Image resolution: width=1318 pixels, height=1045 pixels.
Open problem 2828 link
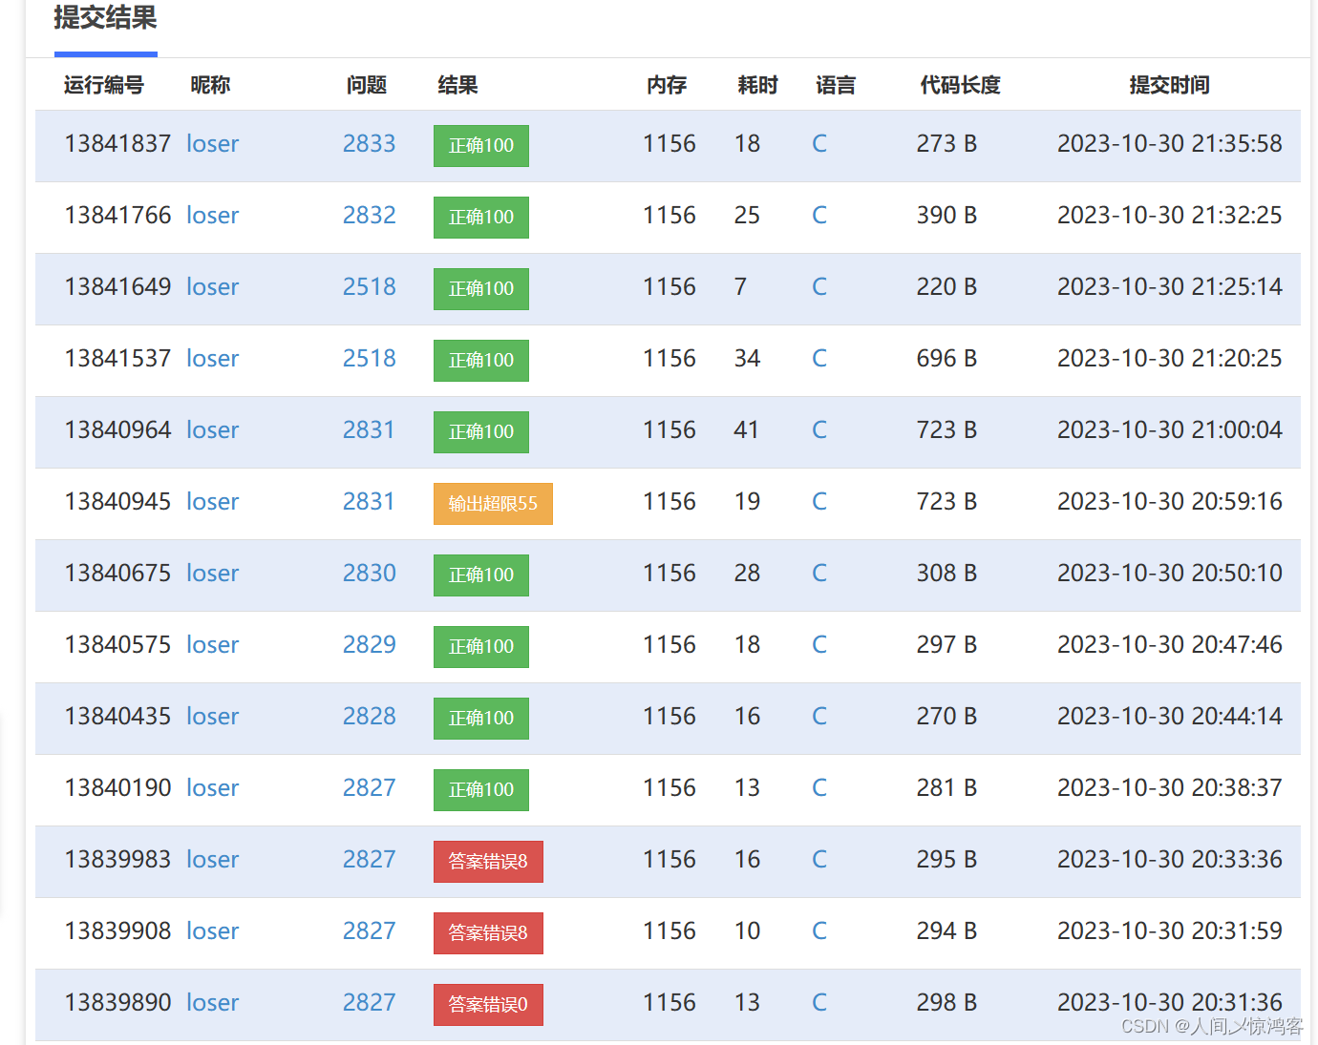tap(369, 717)
